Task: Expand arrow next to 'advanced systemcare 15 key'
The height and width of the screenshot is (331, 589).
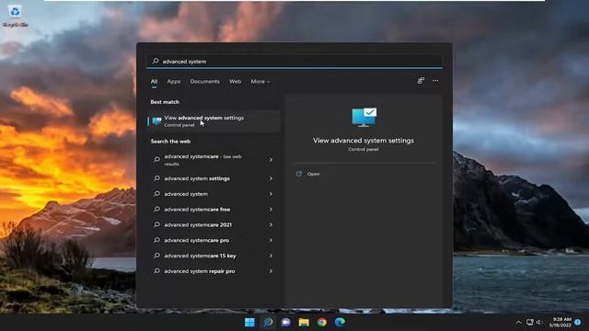Action: coord(271,256)
